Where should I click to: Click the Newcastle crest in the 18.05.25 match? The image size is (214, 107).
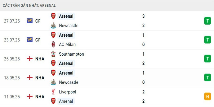tap(53, 82)
